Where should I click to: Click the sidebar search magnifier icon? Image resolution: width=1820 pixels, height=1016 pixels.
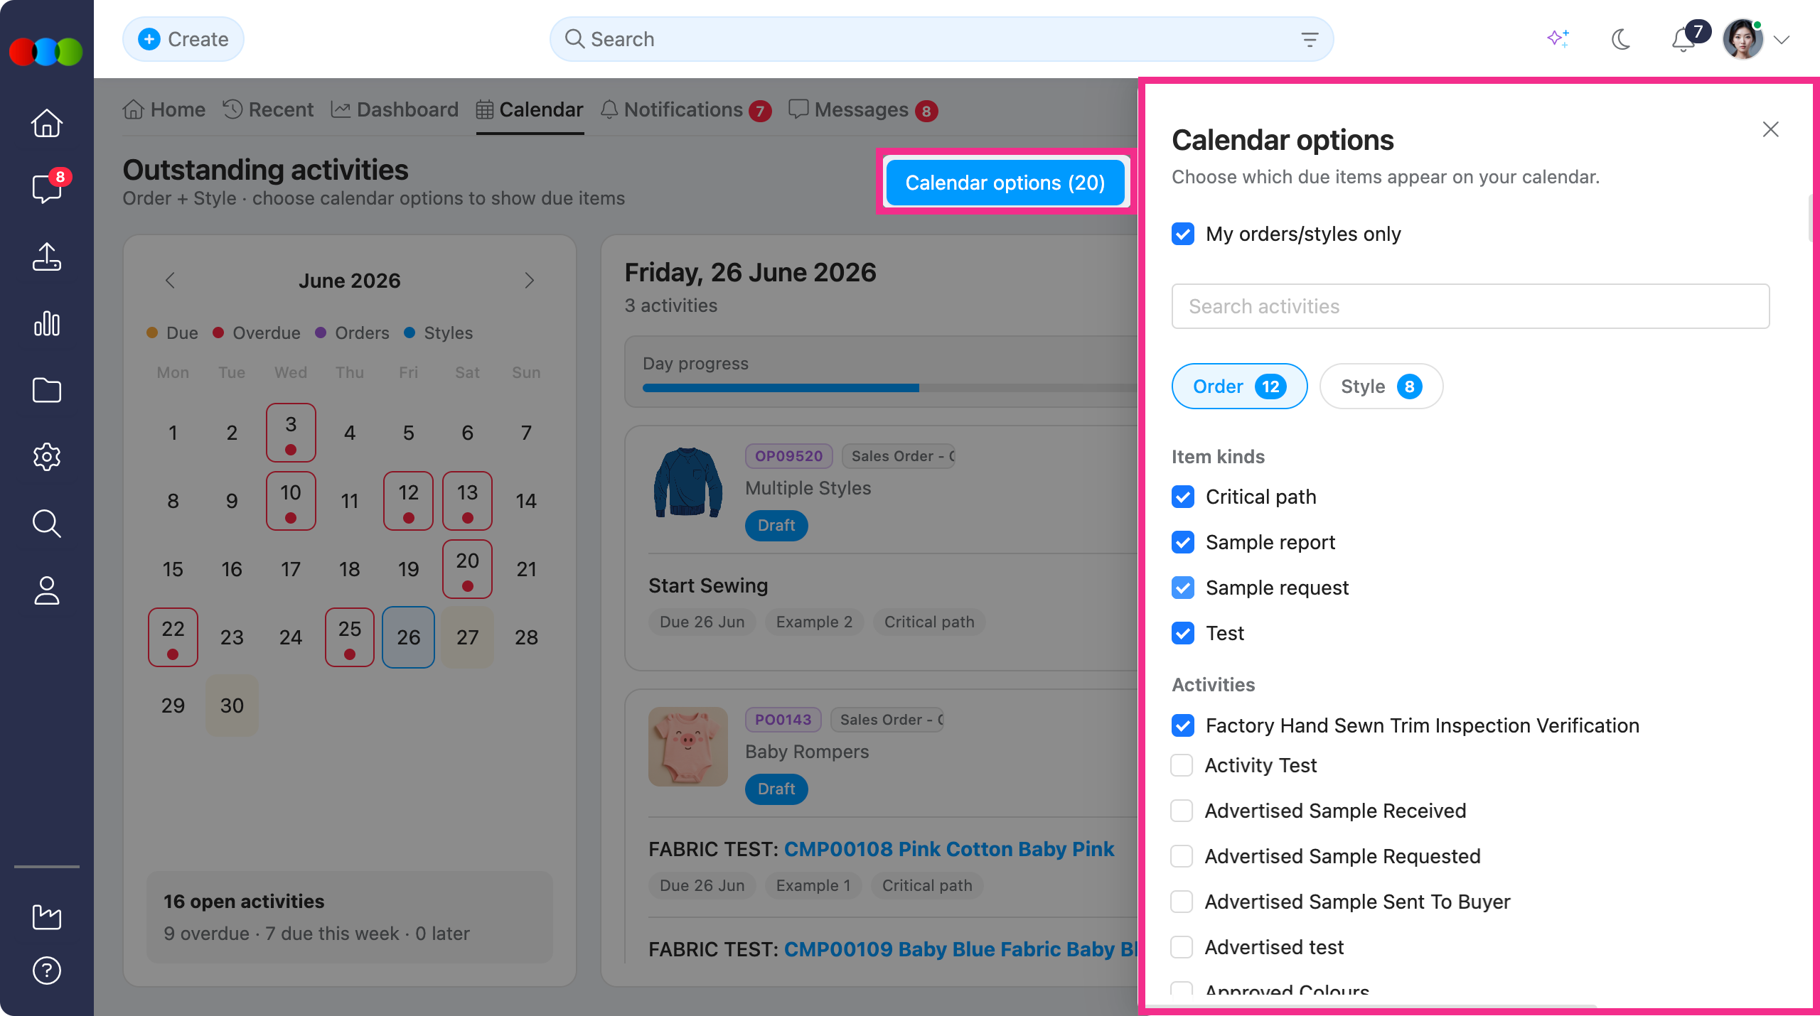click(x=47, y=524)
